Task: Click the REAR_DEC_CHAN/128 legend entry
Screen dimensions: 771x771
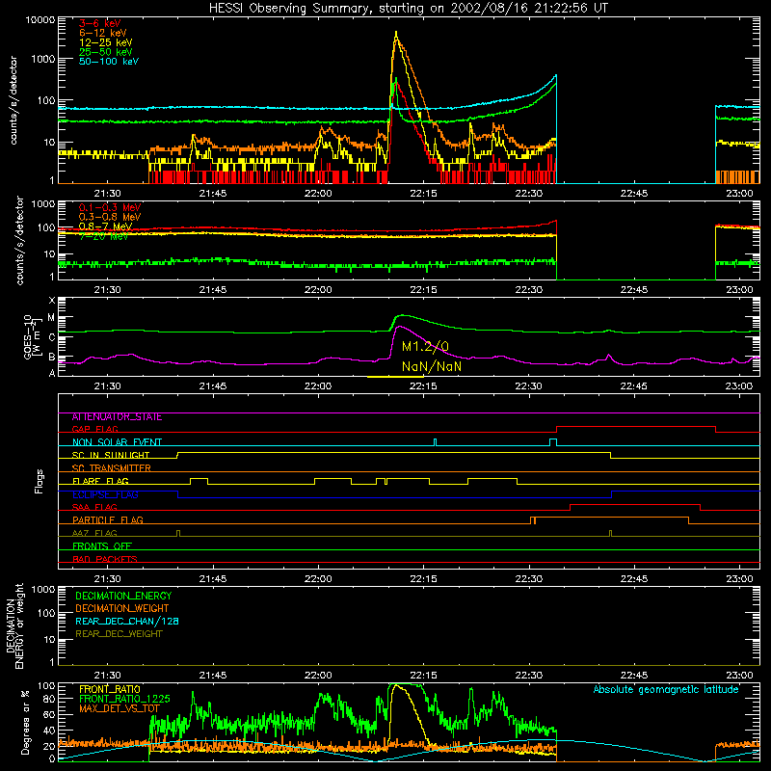Action: click(x=127, y=621)
